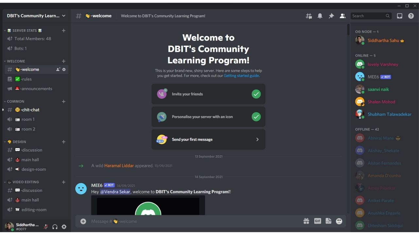This screenshot has width=419, height=235.
Task: Click Personalise your server with an icon
Action: 208,117
